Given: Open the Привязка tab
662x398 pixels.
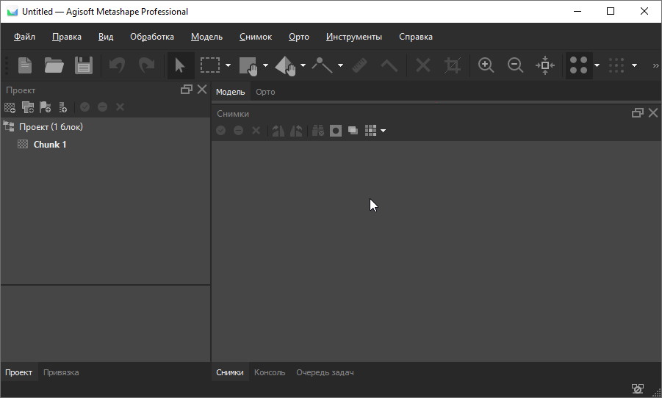Looking at the screenshot, I should click(x=61, y=372).
